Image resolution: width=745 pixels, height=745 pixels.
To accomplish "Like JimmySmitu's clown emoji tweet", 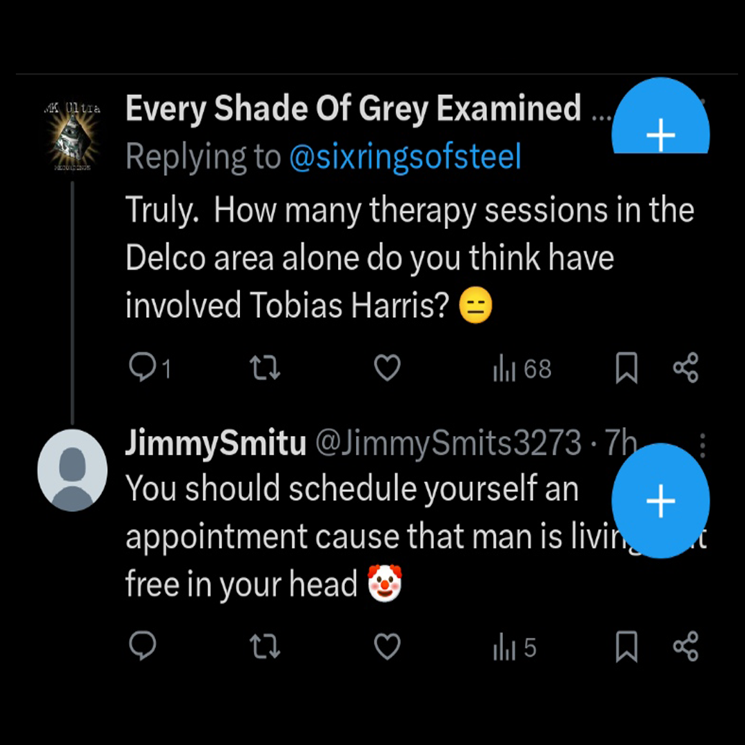I will 387,647.
